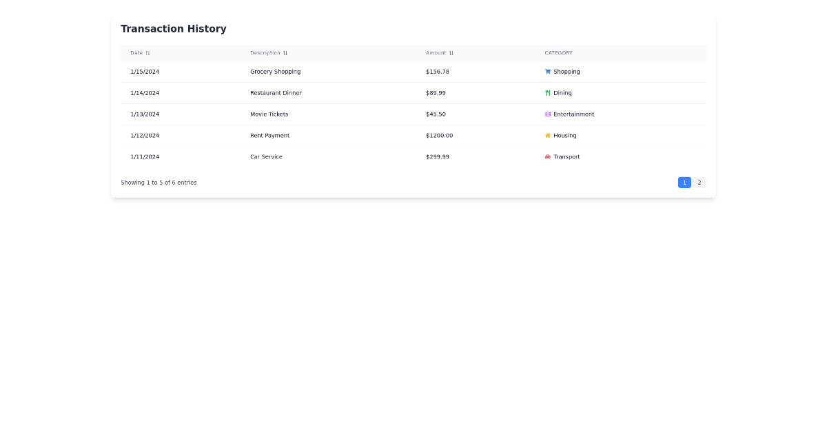Click the Entertainment ticket icon
This screenshot has height=434, width=827.
pyautogui.click(x=547, y=114)
